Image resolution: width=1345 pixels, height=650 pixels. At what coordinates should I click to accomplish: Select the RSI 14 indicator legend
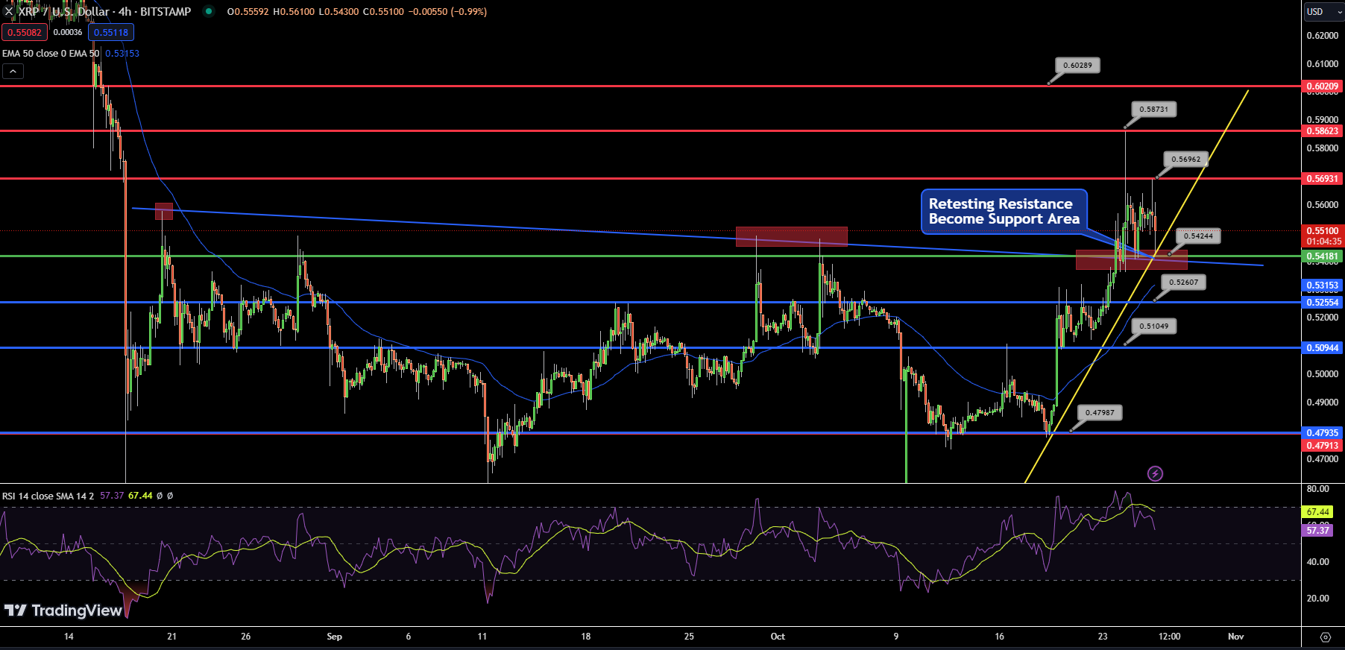point(48,496)
